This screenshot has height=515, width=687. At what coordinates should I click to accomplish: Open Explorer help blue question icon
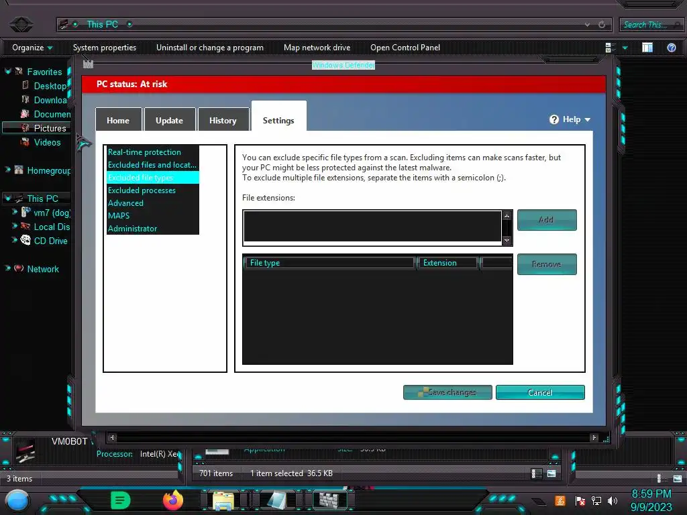(x=671, y=48)
